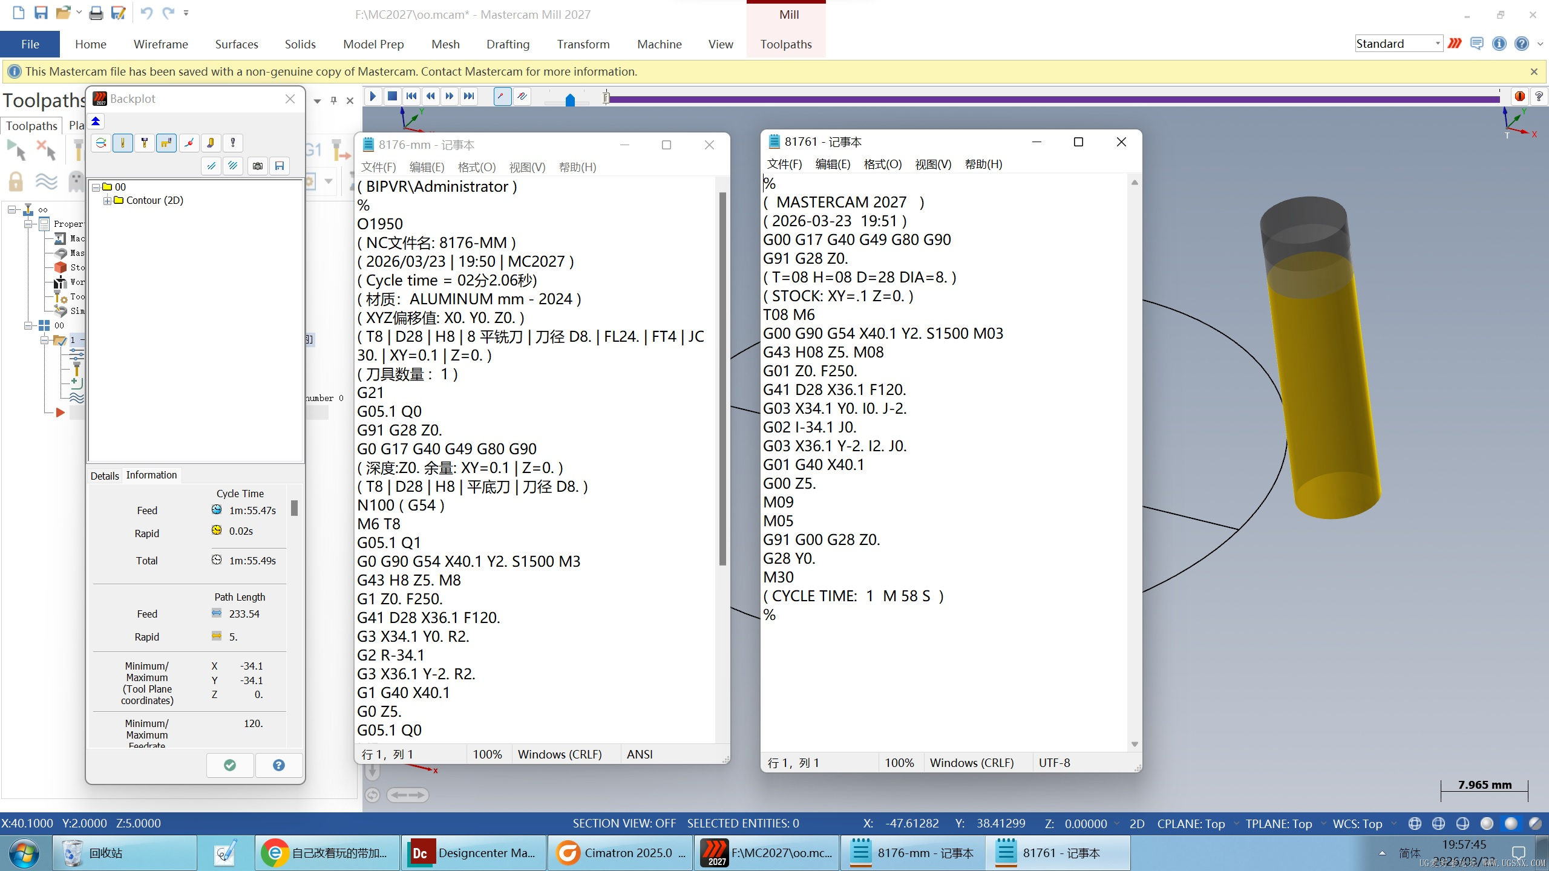
Task: Open 格式(O) menu in 81761 Notepad
Action: point(883,164)
